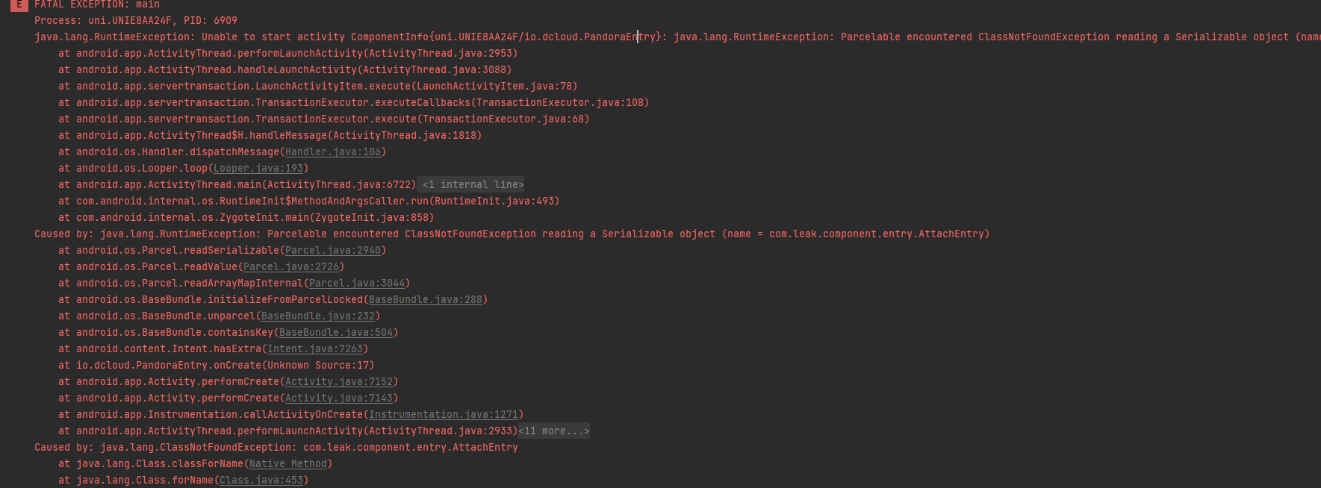Open the Class.java:453 source link
Screen dimensions: 1321x488
pos(261,480)
